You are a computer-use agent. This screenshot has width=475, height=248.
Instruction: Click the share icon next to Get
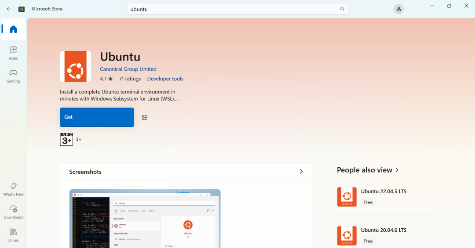coord(145,117)
